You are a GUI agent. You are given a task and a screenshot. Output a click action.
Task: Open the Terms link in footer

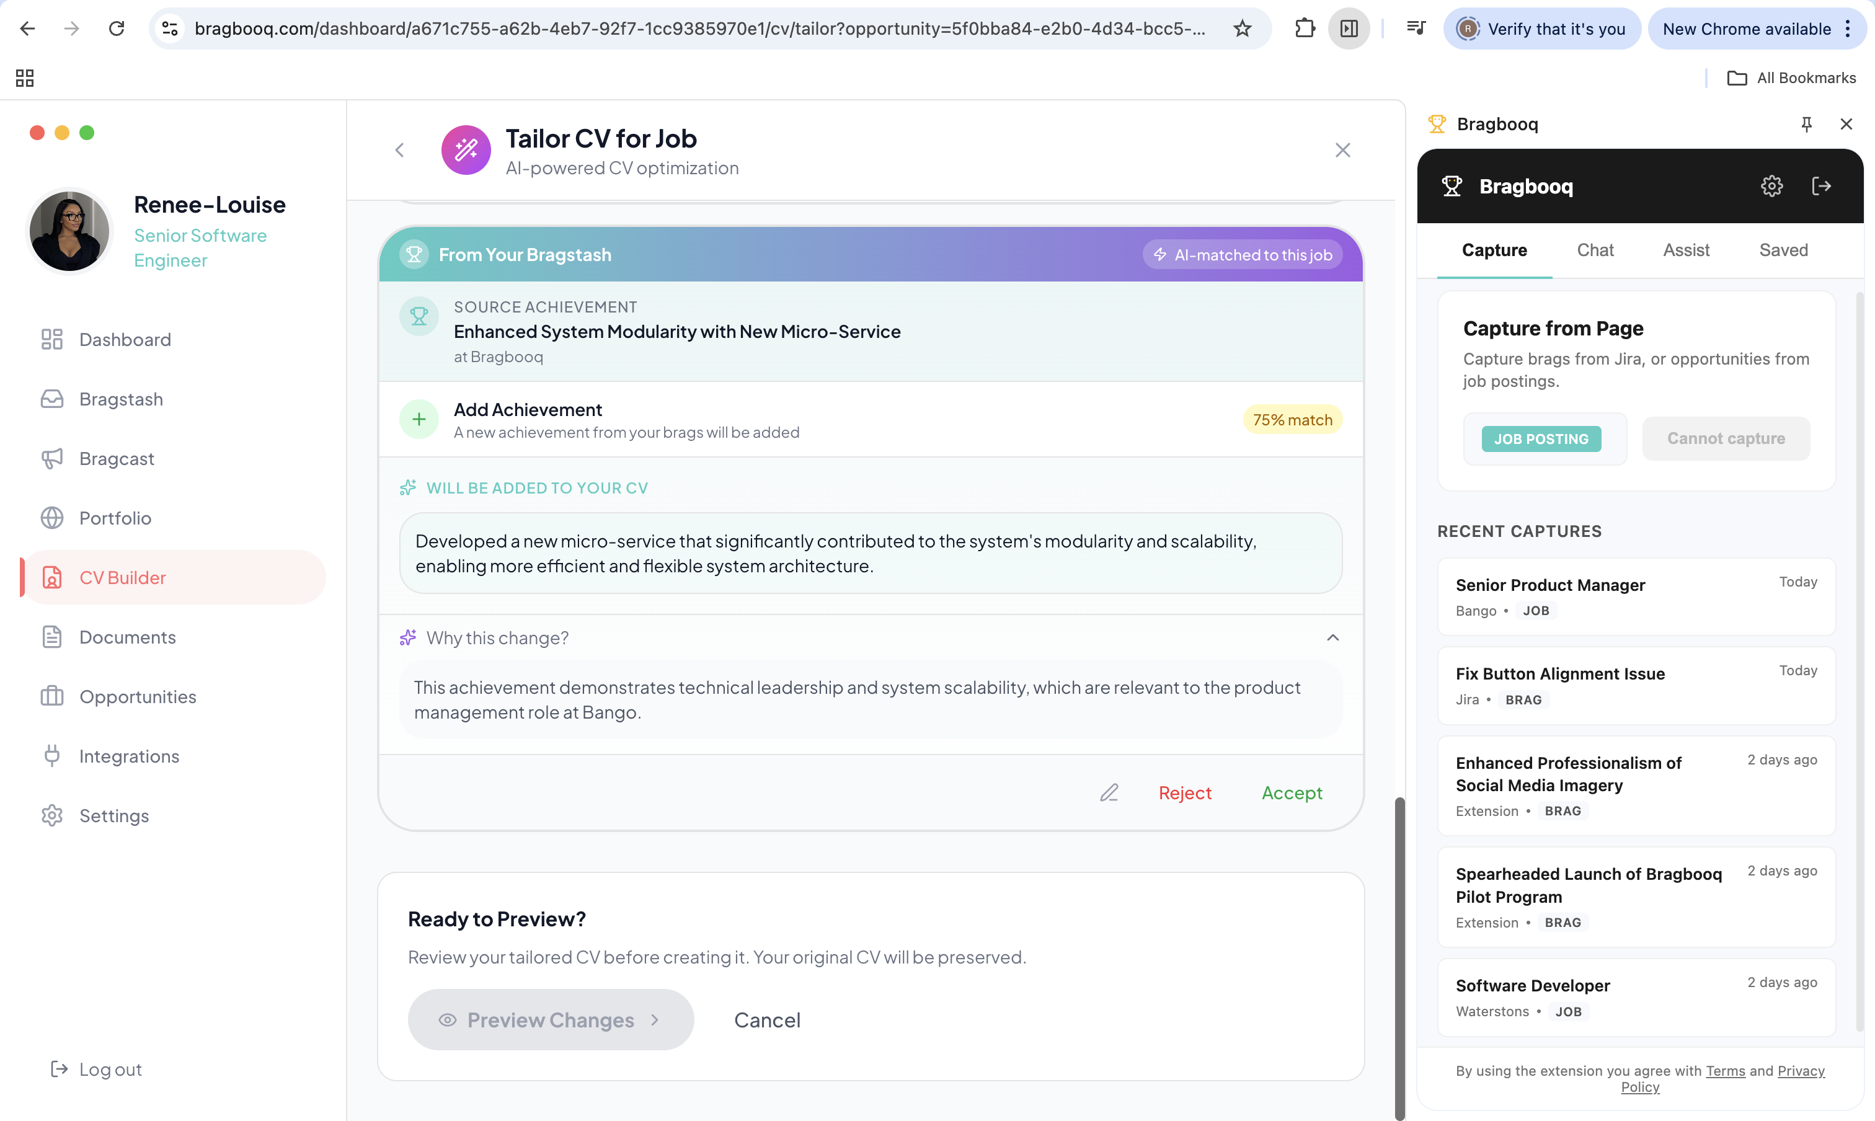(1725, 1070)
